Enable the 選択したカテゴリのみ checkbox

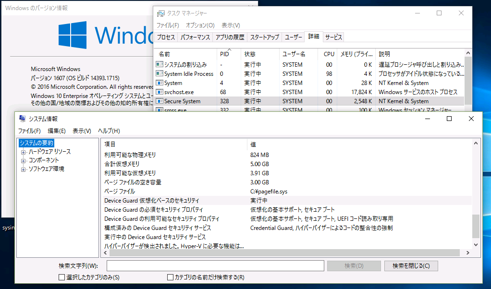61,277
